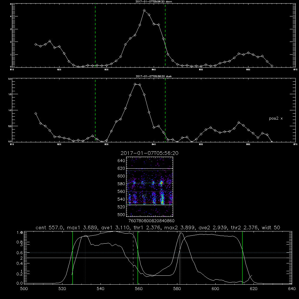Click the '620' x-axis label of the bottom plot

click(254, 289)
